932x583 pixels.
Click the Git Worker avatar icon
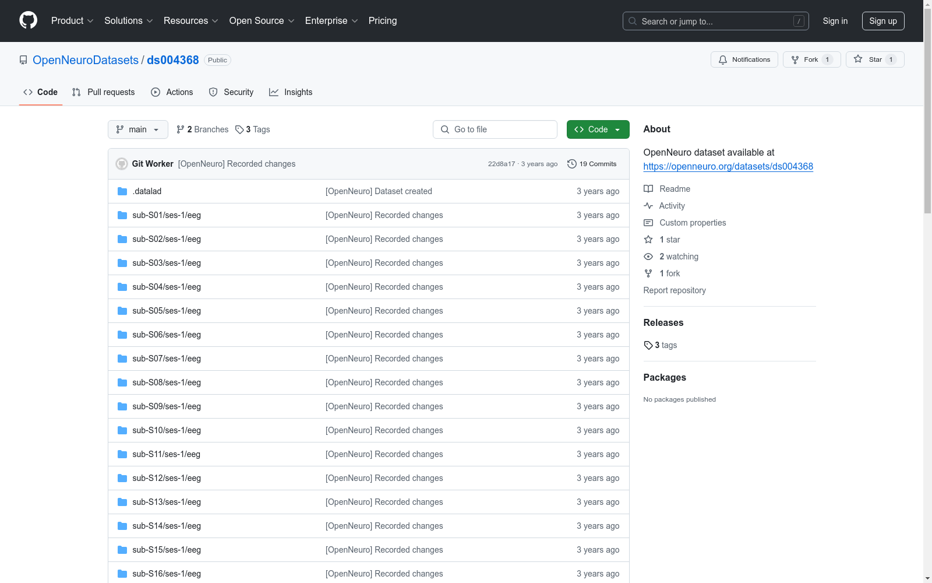[122, 164]
